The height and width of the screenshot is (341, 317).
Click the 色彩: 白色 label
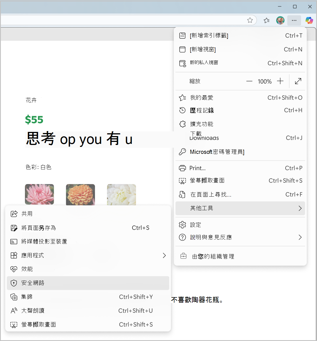pos(39,167)
